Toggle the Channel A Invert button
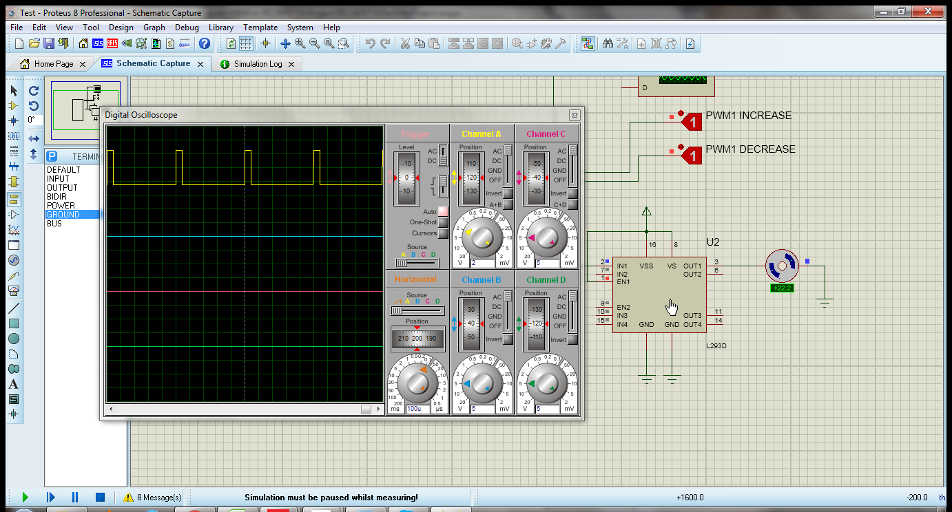 click(x=508, y=194)
